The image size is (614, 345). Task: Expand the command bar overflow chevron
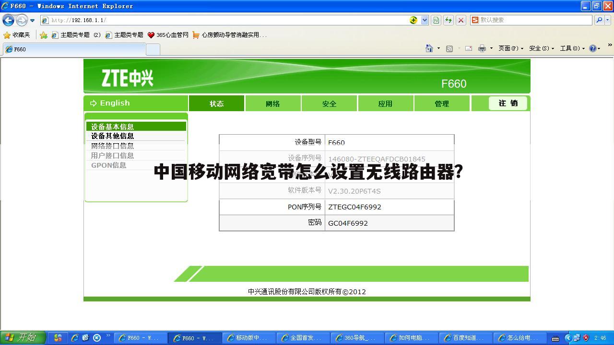click(610, 46)
